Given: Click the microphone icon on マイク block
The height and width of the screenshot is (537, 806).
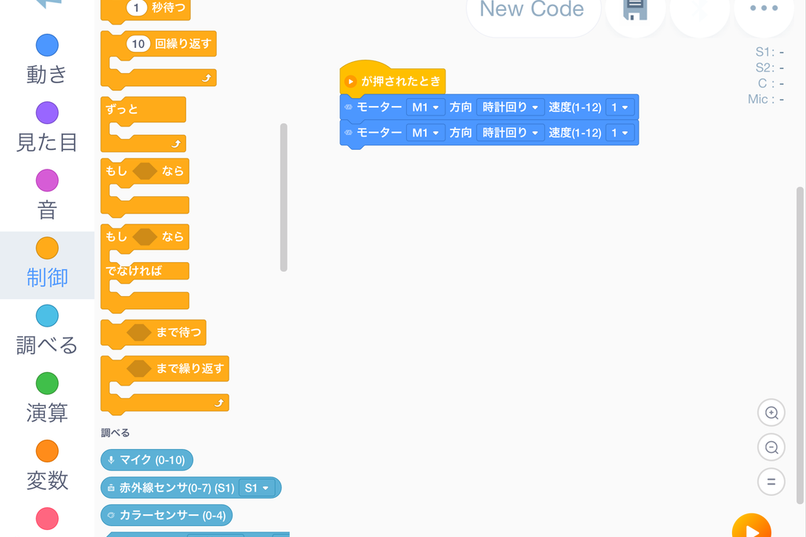Looking at the screenshot, I should pyautogui.click(x=111, y=460).
